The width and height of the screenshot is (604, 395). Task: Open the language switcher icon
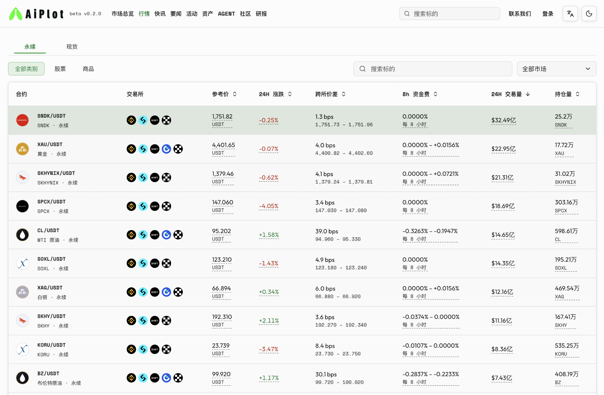coord(570,14)
